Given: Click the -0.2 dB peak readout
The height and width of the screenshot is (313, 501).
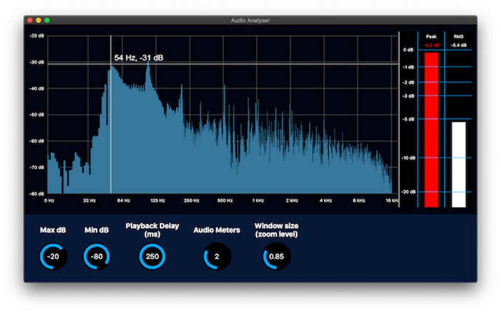Looking at the screenshot, I should (x=431, y=44).
